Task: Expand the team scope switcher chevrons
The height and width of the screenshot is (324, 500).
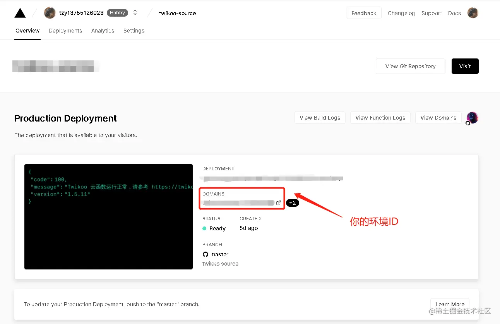Action: (135, 13)
